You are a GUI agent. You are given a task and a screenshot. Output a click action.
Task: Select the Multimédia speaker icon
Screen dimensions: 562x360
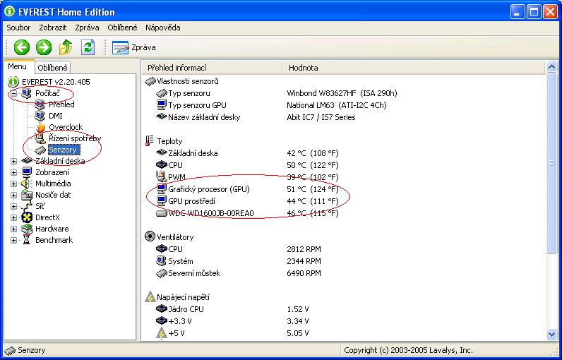pyautogui.click(x=27, y=184)
